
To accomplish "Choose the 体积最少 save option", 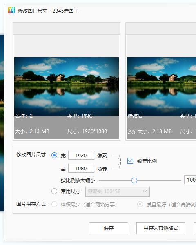I will [x=54, y=204].
